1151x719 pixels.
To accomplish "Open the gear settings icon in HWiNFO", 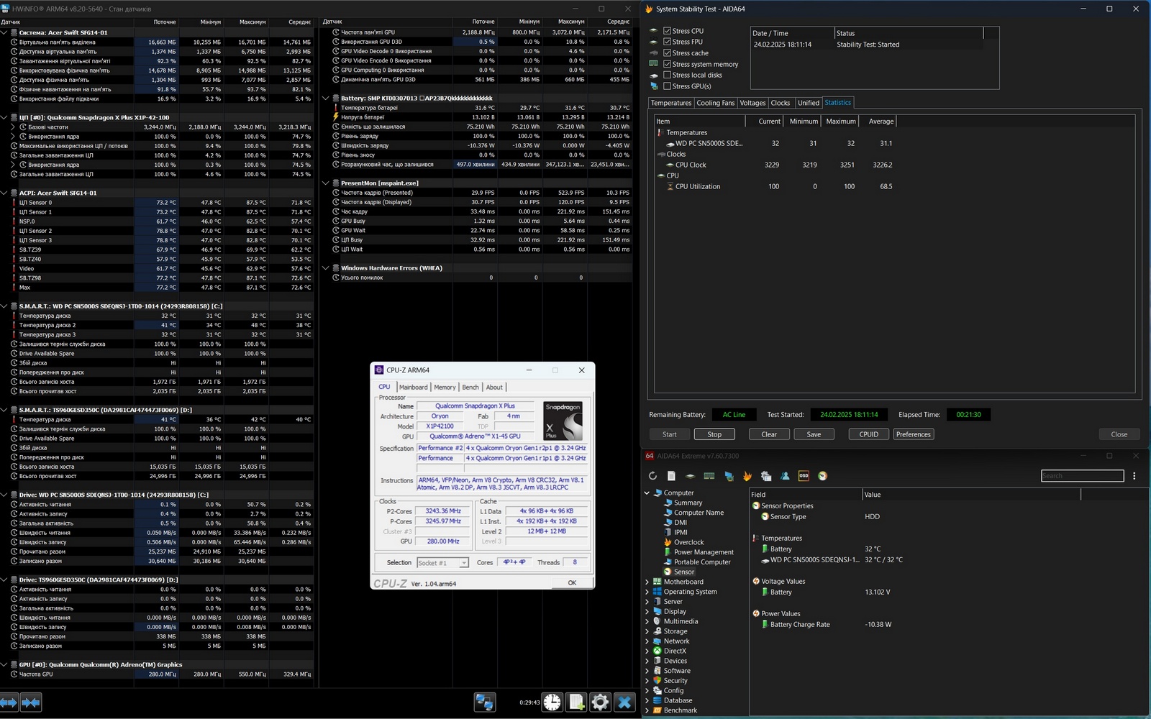I will [601, 702].
